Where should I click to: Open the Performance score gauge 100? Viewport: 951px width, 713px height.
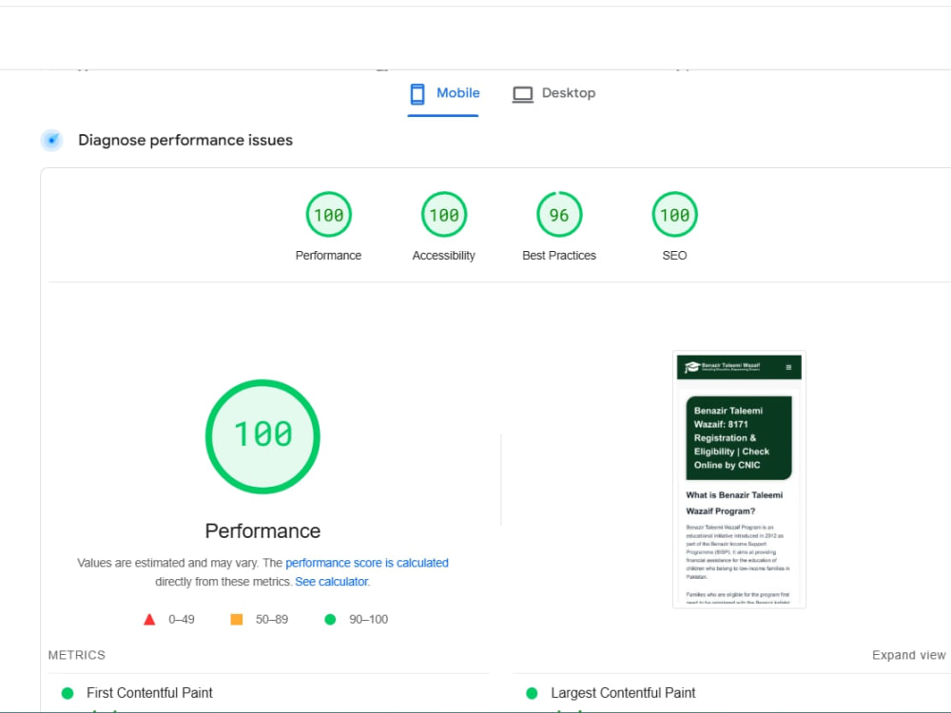click(329, 215)
